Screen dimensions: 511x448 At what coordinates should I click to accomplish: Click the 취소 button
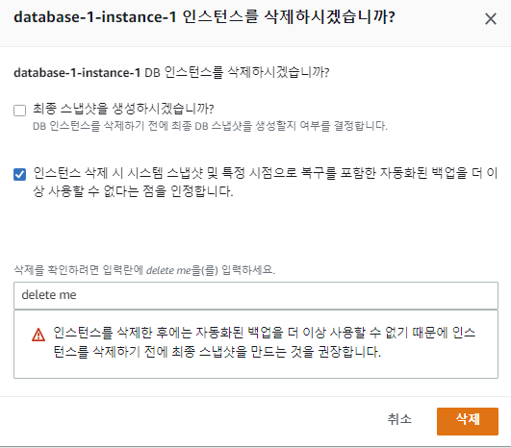[399, 419]
